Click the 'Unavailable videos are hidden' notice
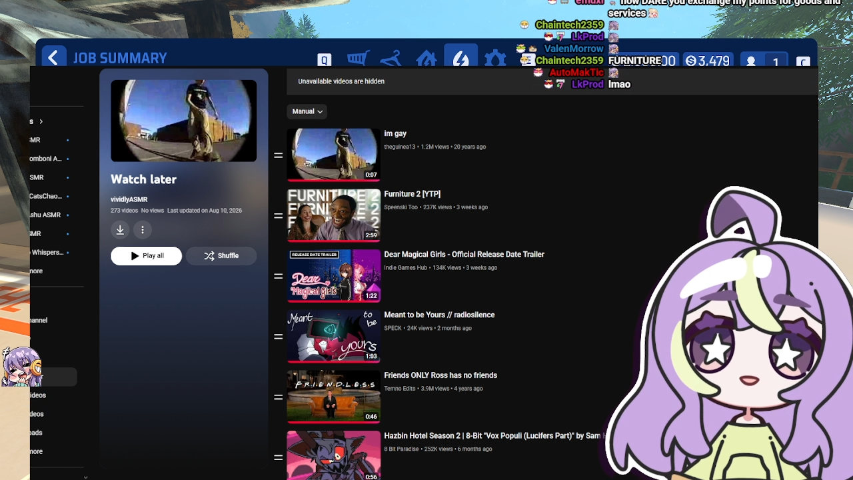This screenshot has height=480, width=853. [x=341, y=81]
